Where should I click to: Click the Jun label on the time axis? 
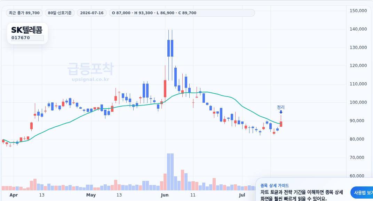pos(165,195)
